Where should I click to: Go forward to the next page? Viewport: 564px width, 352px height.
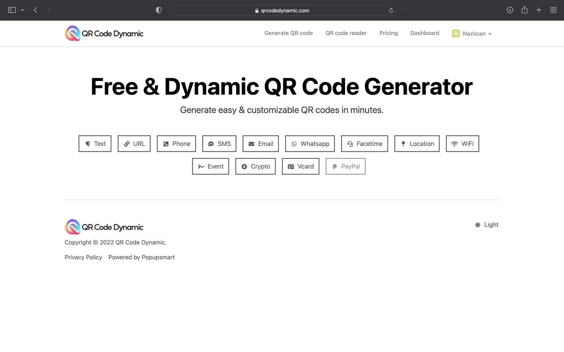point(49,10)
